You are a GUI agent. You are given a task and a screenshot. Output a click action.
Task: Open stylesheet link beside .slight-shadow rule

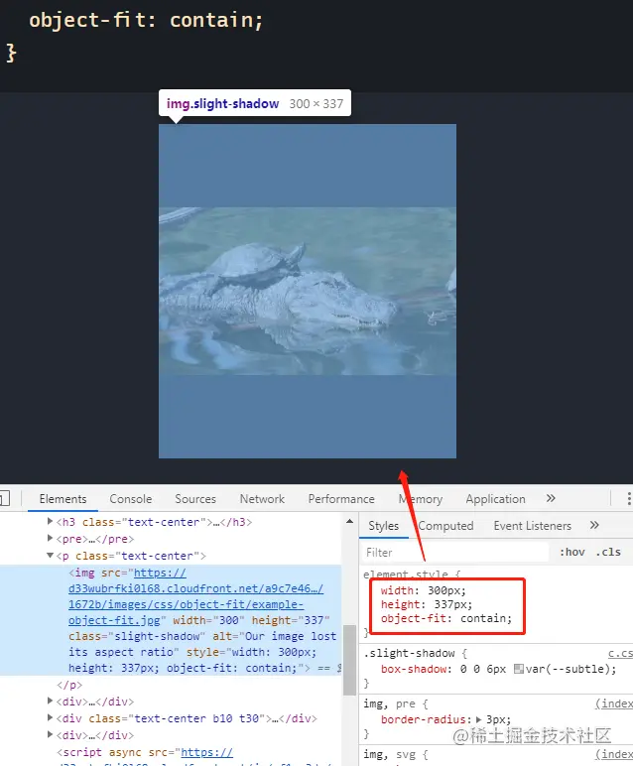620,653
